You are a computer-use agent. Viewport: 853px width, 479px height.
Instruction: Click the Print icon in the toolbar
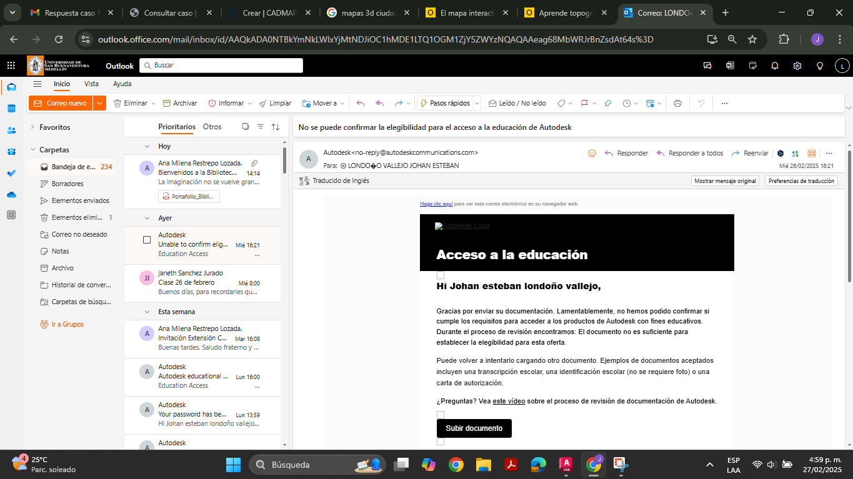click(x=677, y=103)
